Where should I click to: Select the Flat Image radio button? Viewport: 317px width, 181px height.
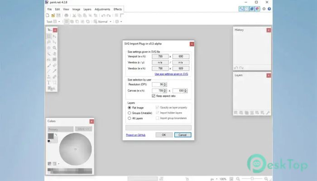pos(130,108)
